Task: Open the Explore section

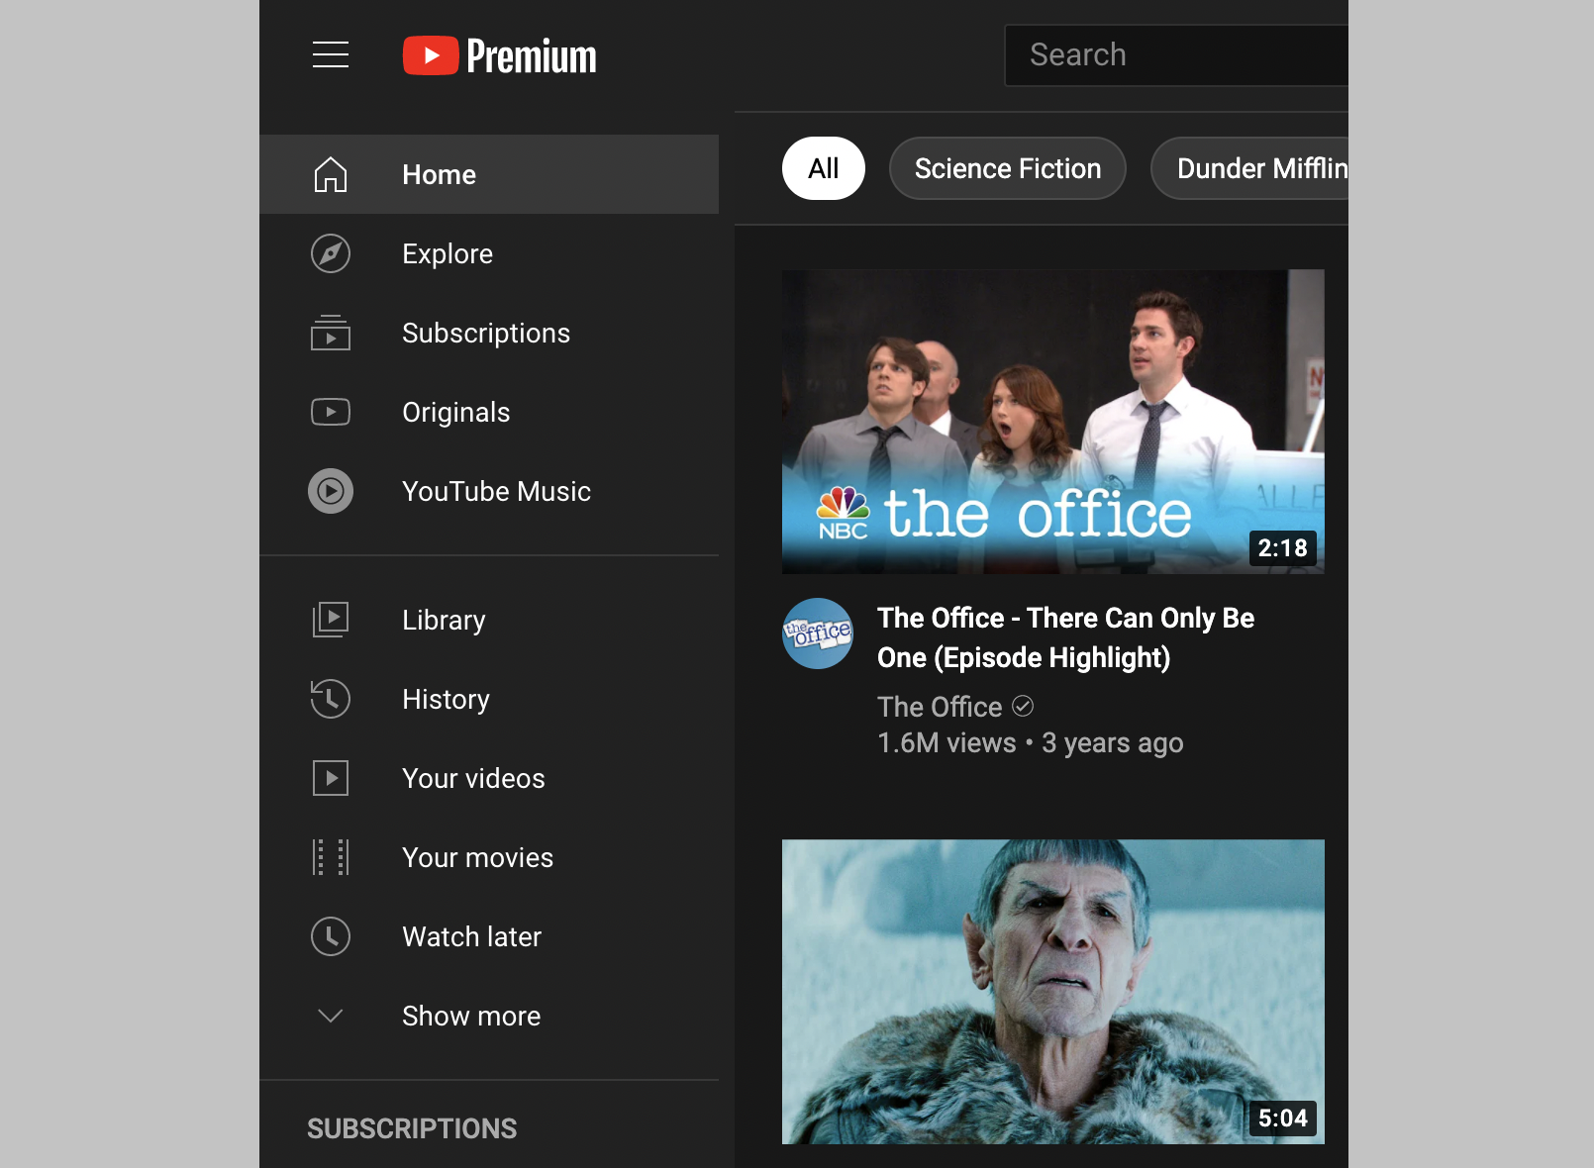Action: [448, 253]
